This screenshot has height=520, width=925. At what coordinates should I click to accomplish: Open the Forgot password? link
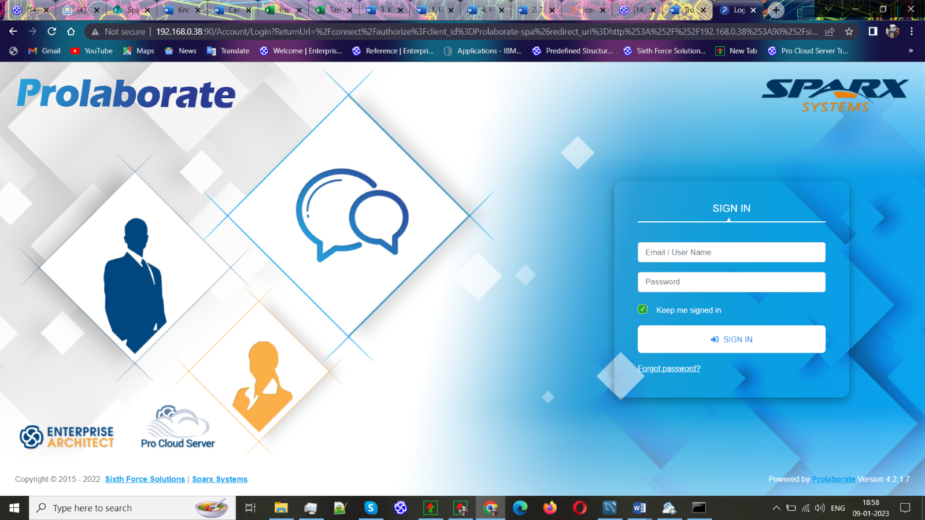(669, 369)
